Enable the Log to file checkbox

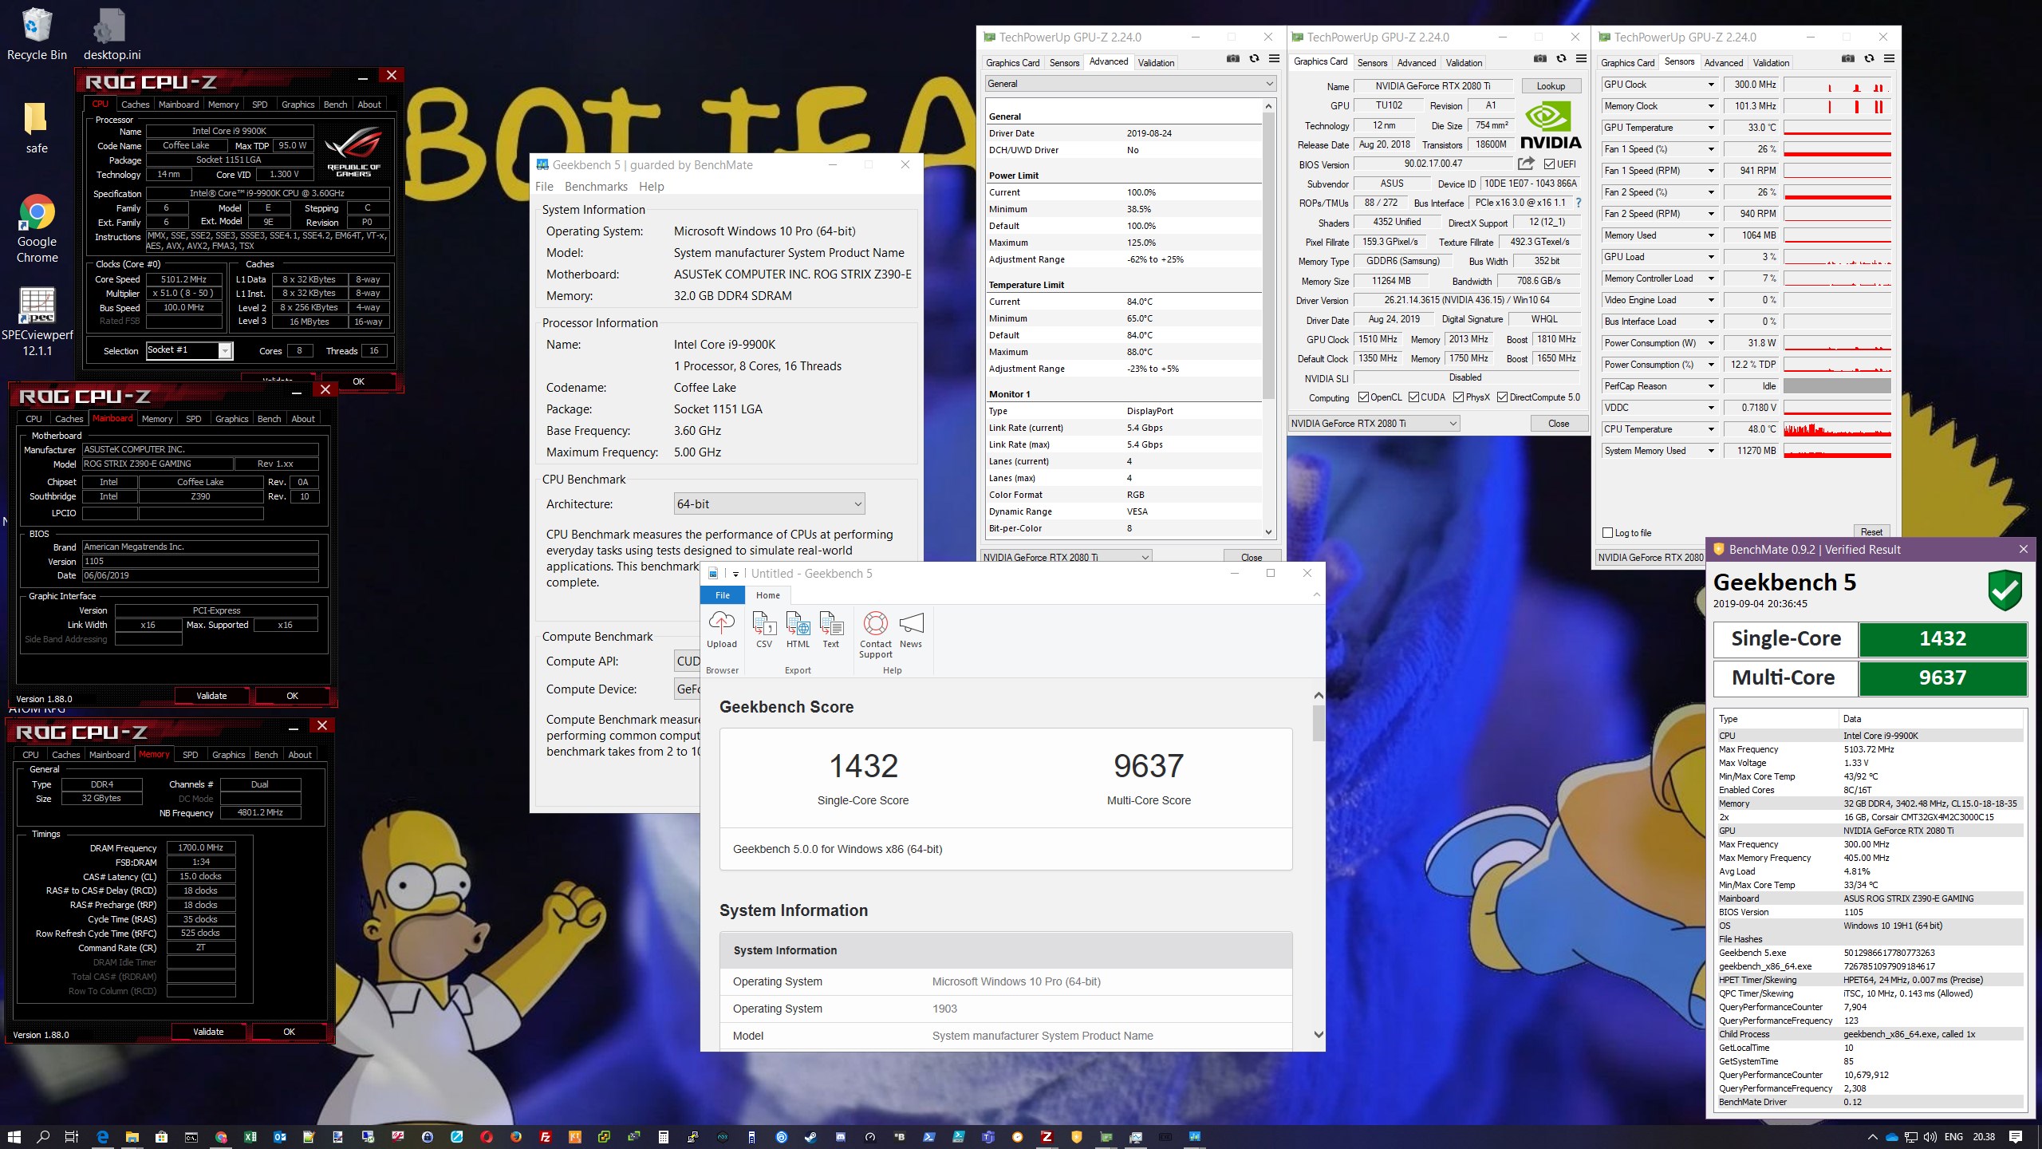[x=1608, y=533]
